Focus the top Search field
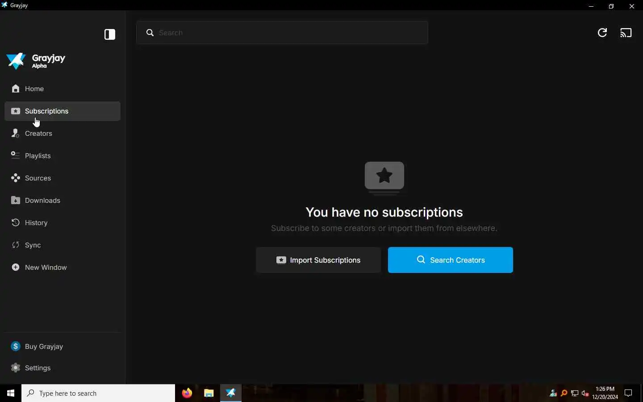 coord(283,33)
